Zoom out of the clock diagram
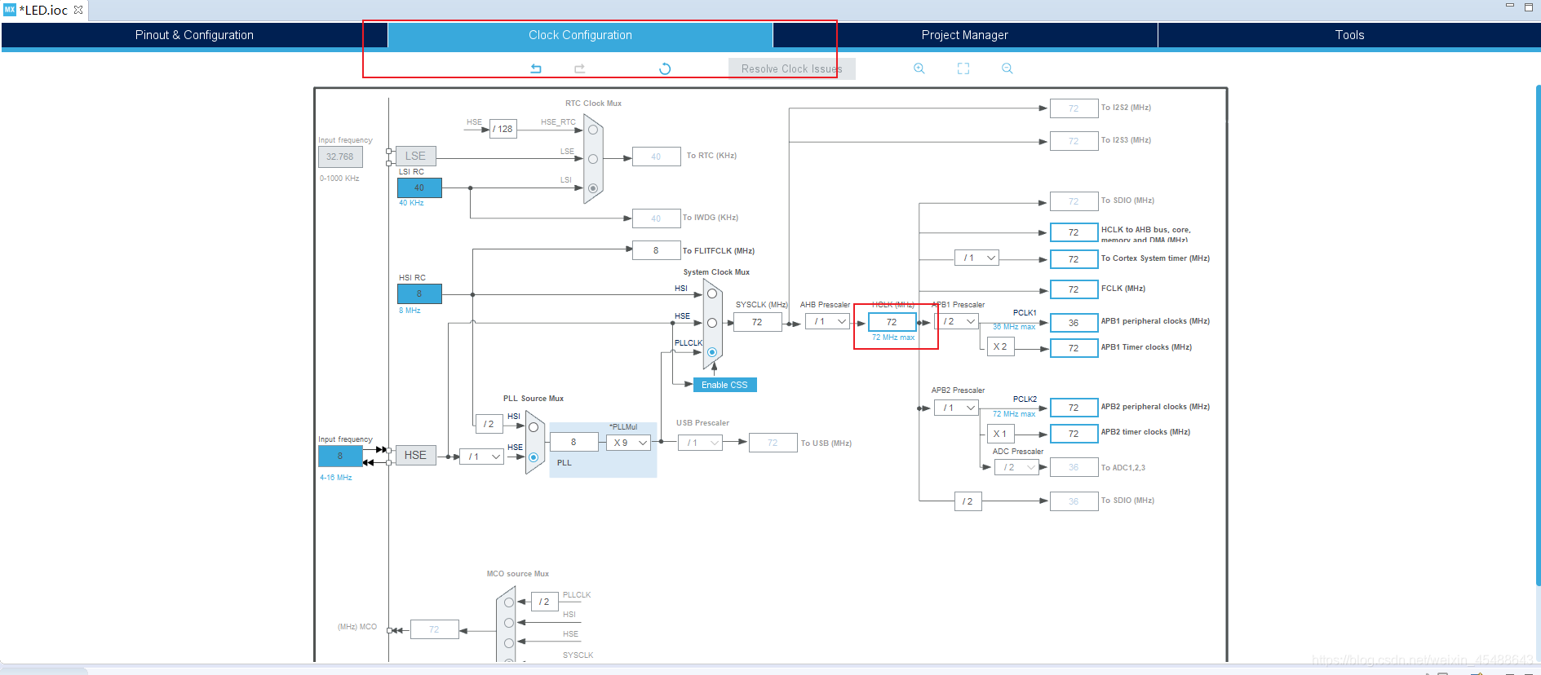This screenshot has width=1541, height=675. point(1007,68)
